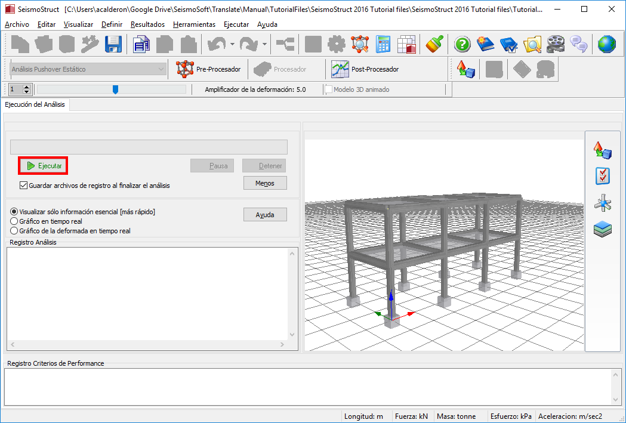Click the paintbrush icon in the toolbar
Image resolution: width=626 pixels, height=423 pixels.
point(434,45)
